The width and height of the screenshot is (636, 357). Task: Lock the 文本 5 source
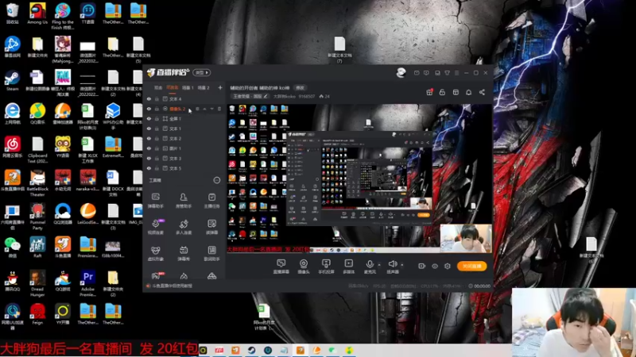coord(157,168)
